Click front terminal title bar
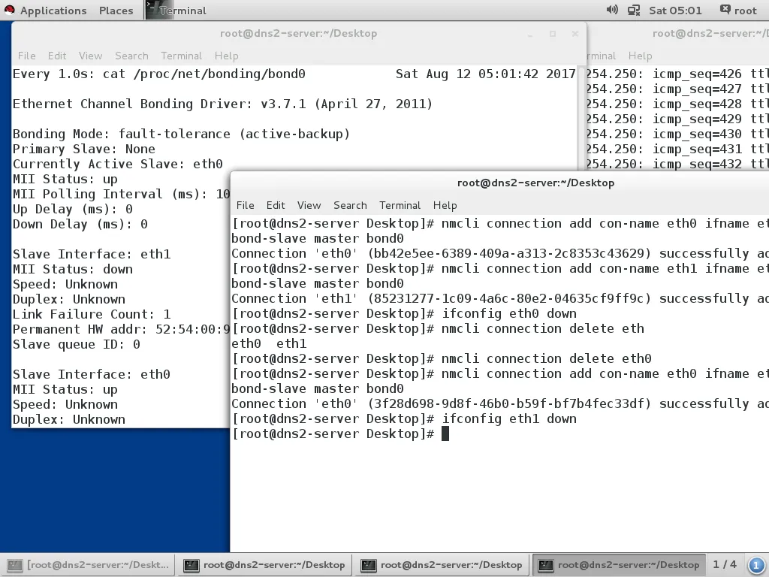 tap(535, 183)
